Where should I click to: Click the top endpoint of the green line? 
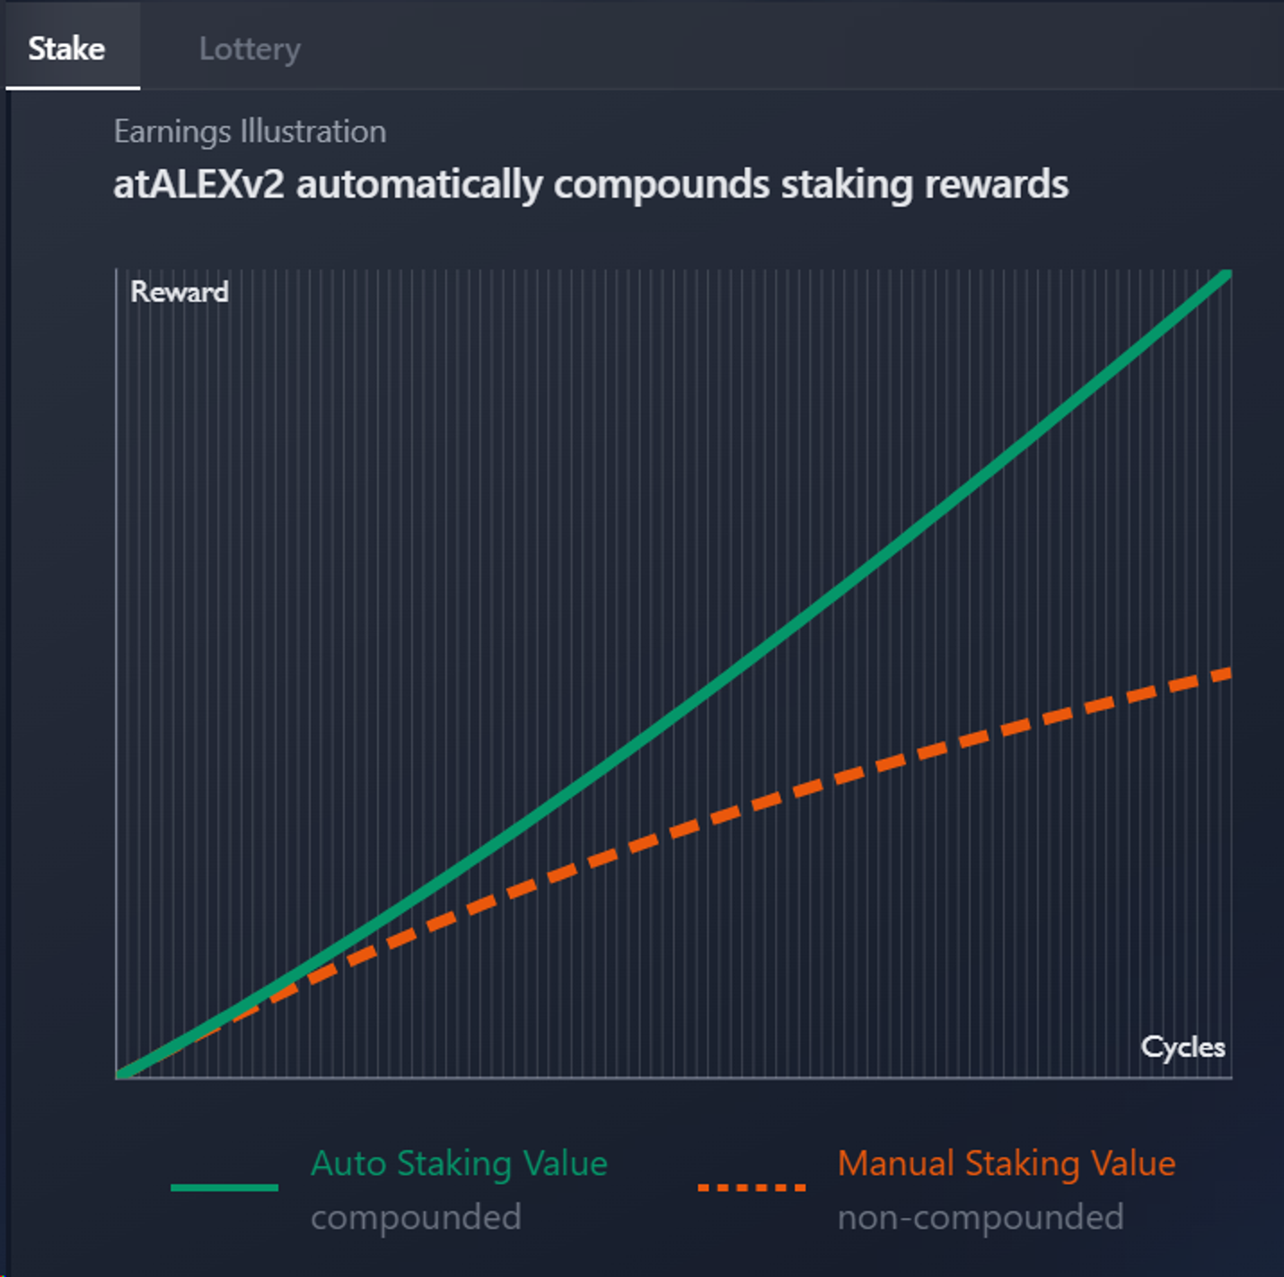point(1226,274)
